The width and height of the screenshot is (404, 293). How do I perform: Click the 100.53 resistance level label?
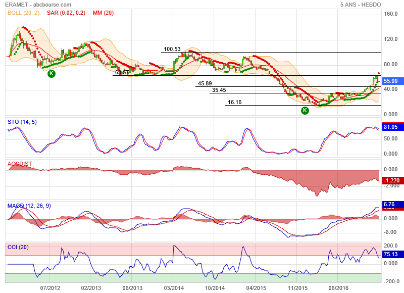click(x=172, y=49)
